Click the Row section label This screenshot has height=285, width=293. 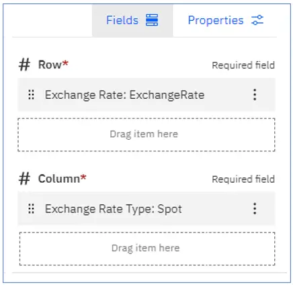50,65
